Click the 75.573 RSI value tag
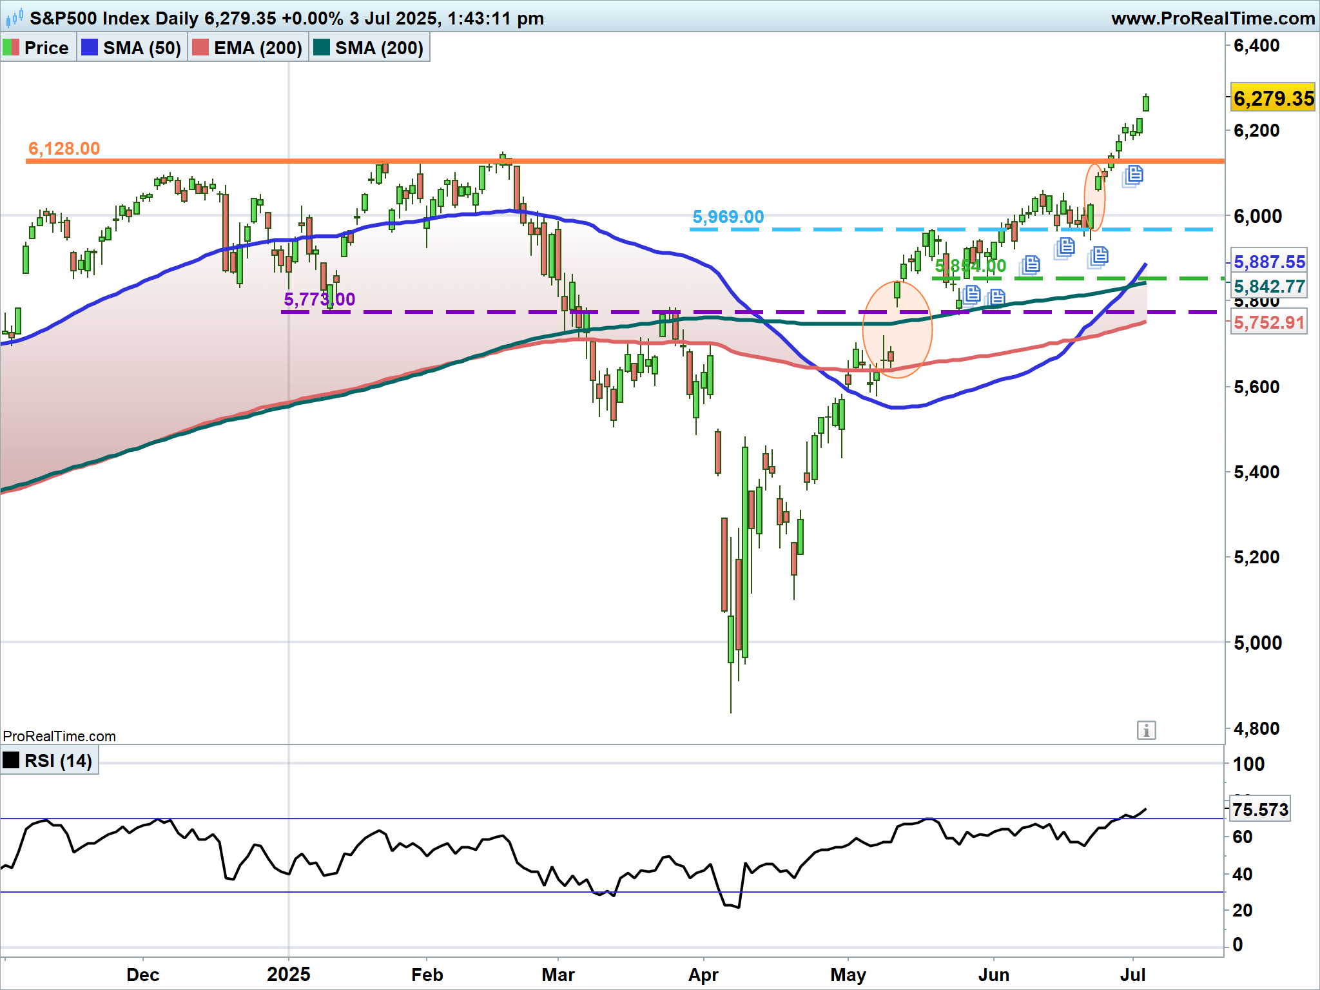 tap(1260, 810)
